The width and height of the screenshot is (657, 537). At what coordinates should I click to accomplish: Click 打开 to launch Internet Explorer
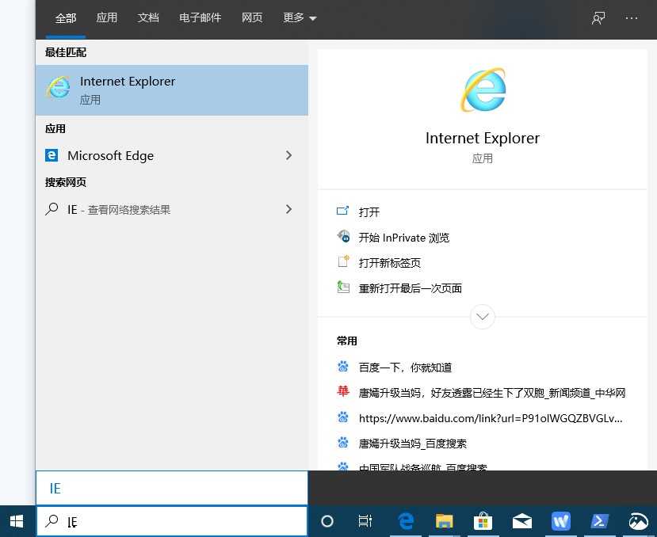coord(369,212)
